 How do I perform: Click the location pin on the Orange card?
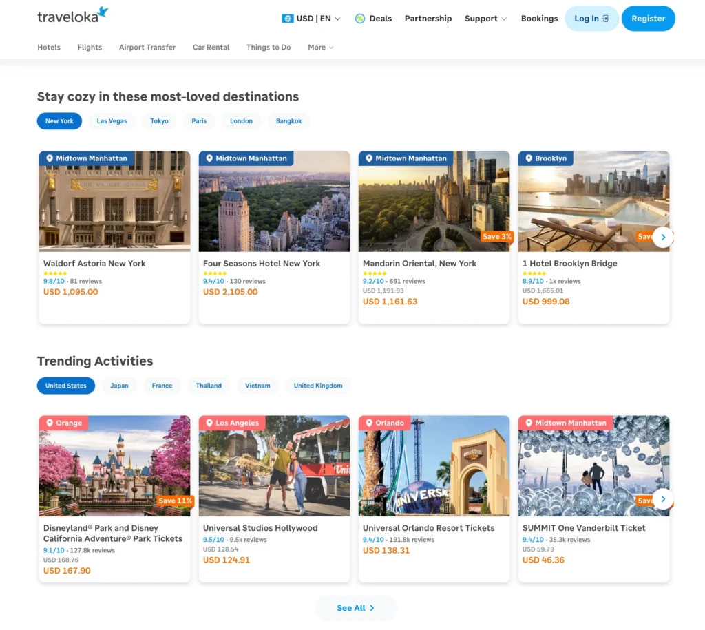click(50, 423)
